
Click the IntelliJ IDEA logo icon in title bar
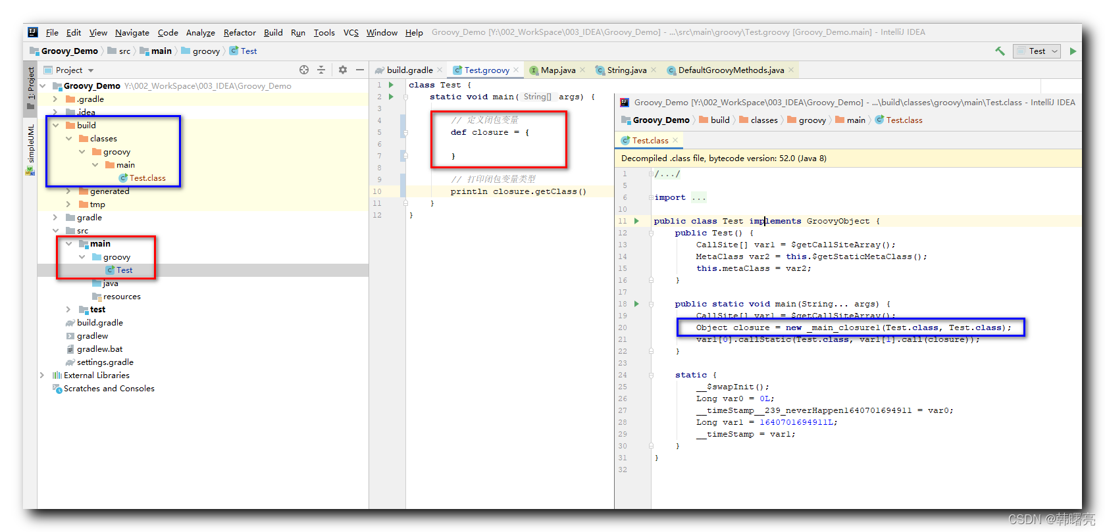tap(33, 32)
